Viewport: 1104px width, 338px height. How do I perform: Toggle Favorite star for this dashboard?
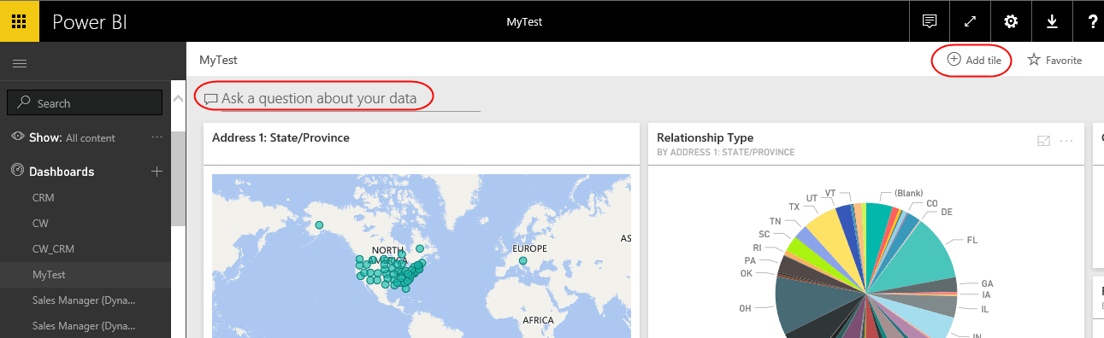click(1054, 60)
